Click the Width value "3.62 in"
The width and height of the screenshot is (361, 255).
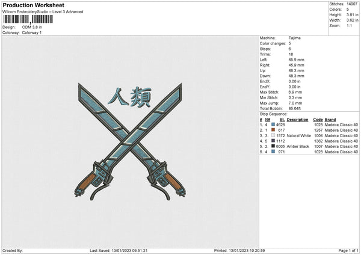coord(352,20)
